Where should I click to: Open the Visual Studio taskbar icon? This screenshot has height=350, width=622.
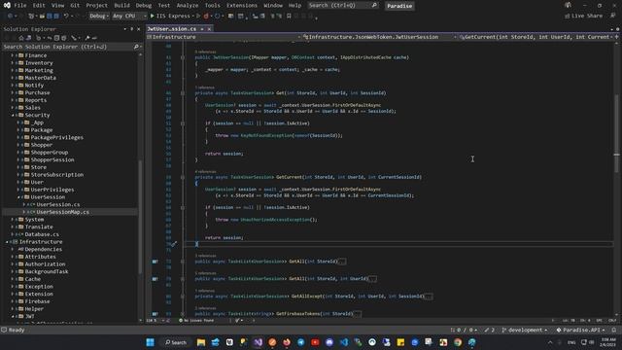point(259,342)
